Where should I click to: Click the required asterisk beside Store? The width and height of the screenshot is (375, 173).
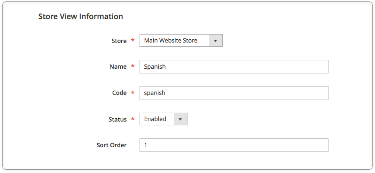point(133,41)
